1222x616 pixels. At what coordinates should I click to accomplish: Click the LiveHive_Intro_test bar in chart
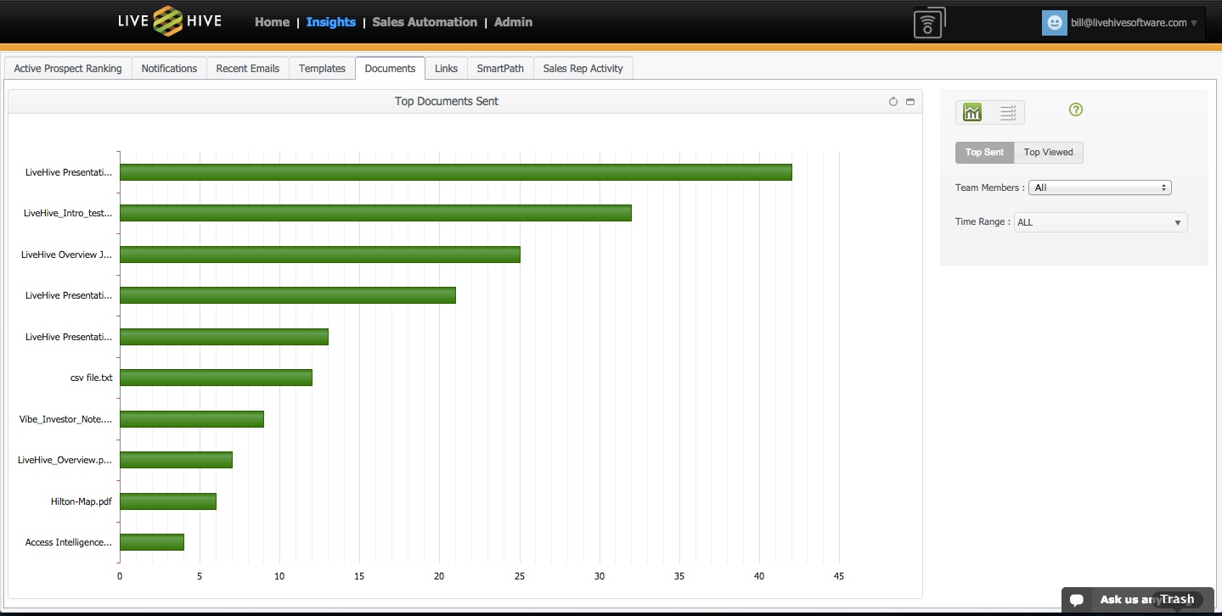point(375,213)
